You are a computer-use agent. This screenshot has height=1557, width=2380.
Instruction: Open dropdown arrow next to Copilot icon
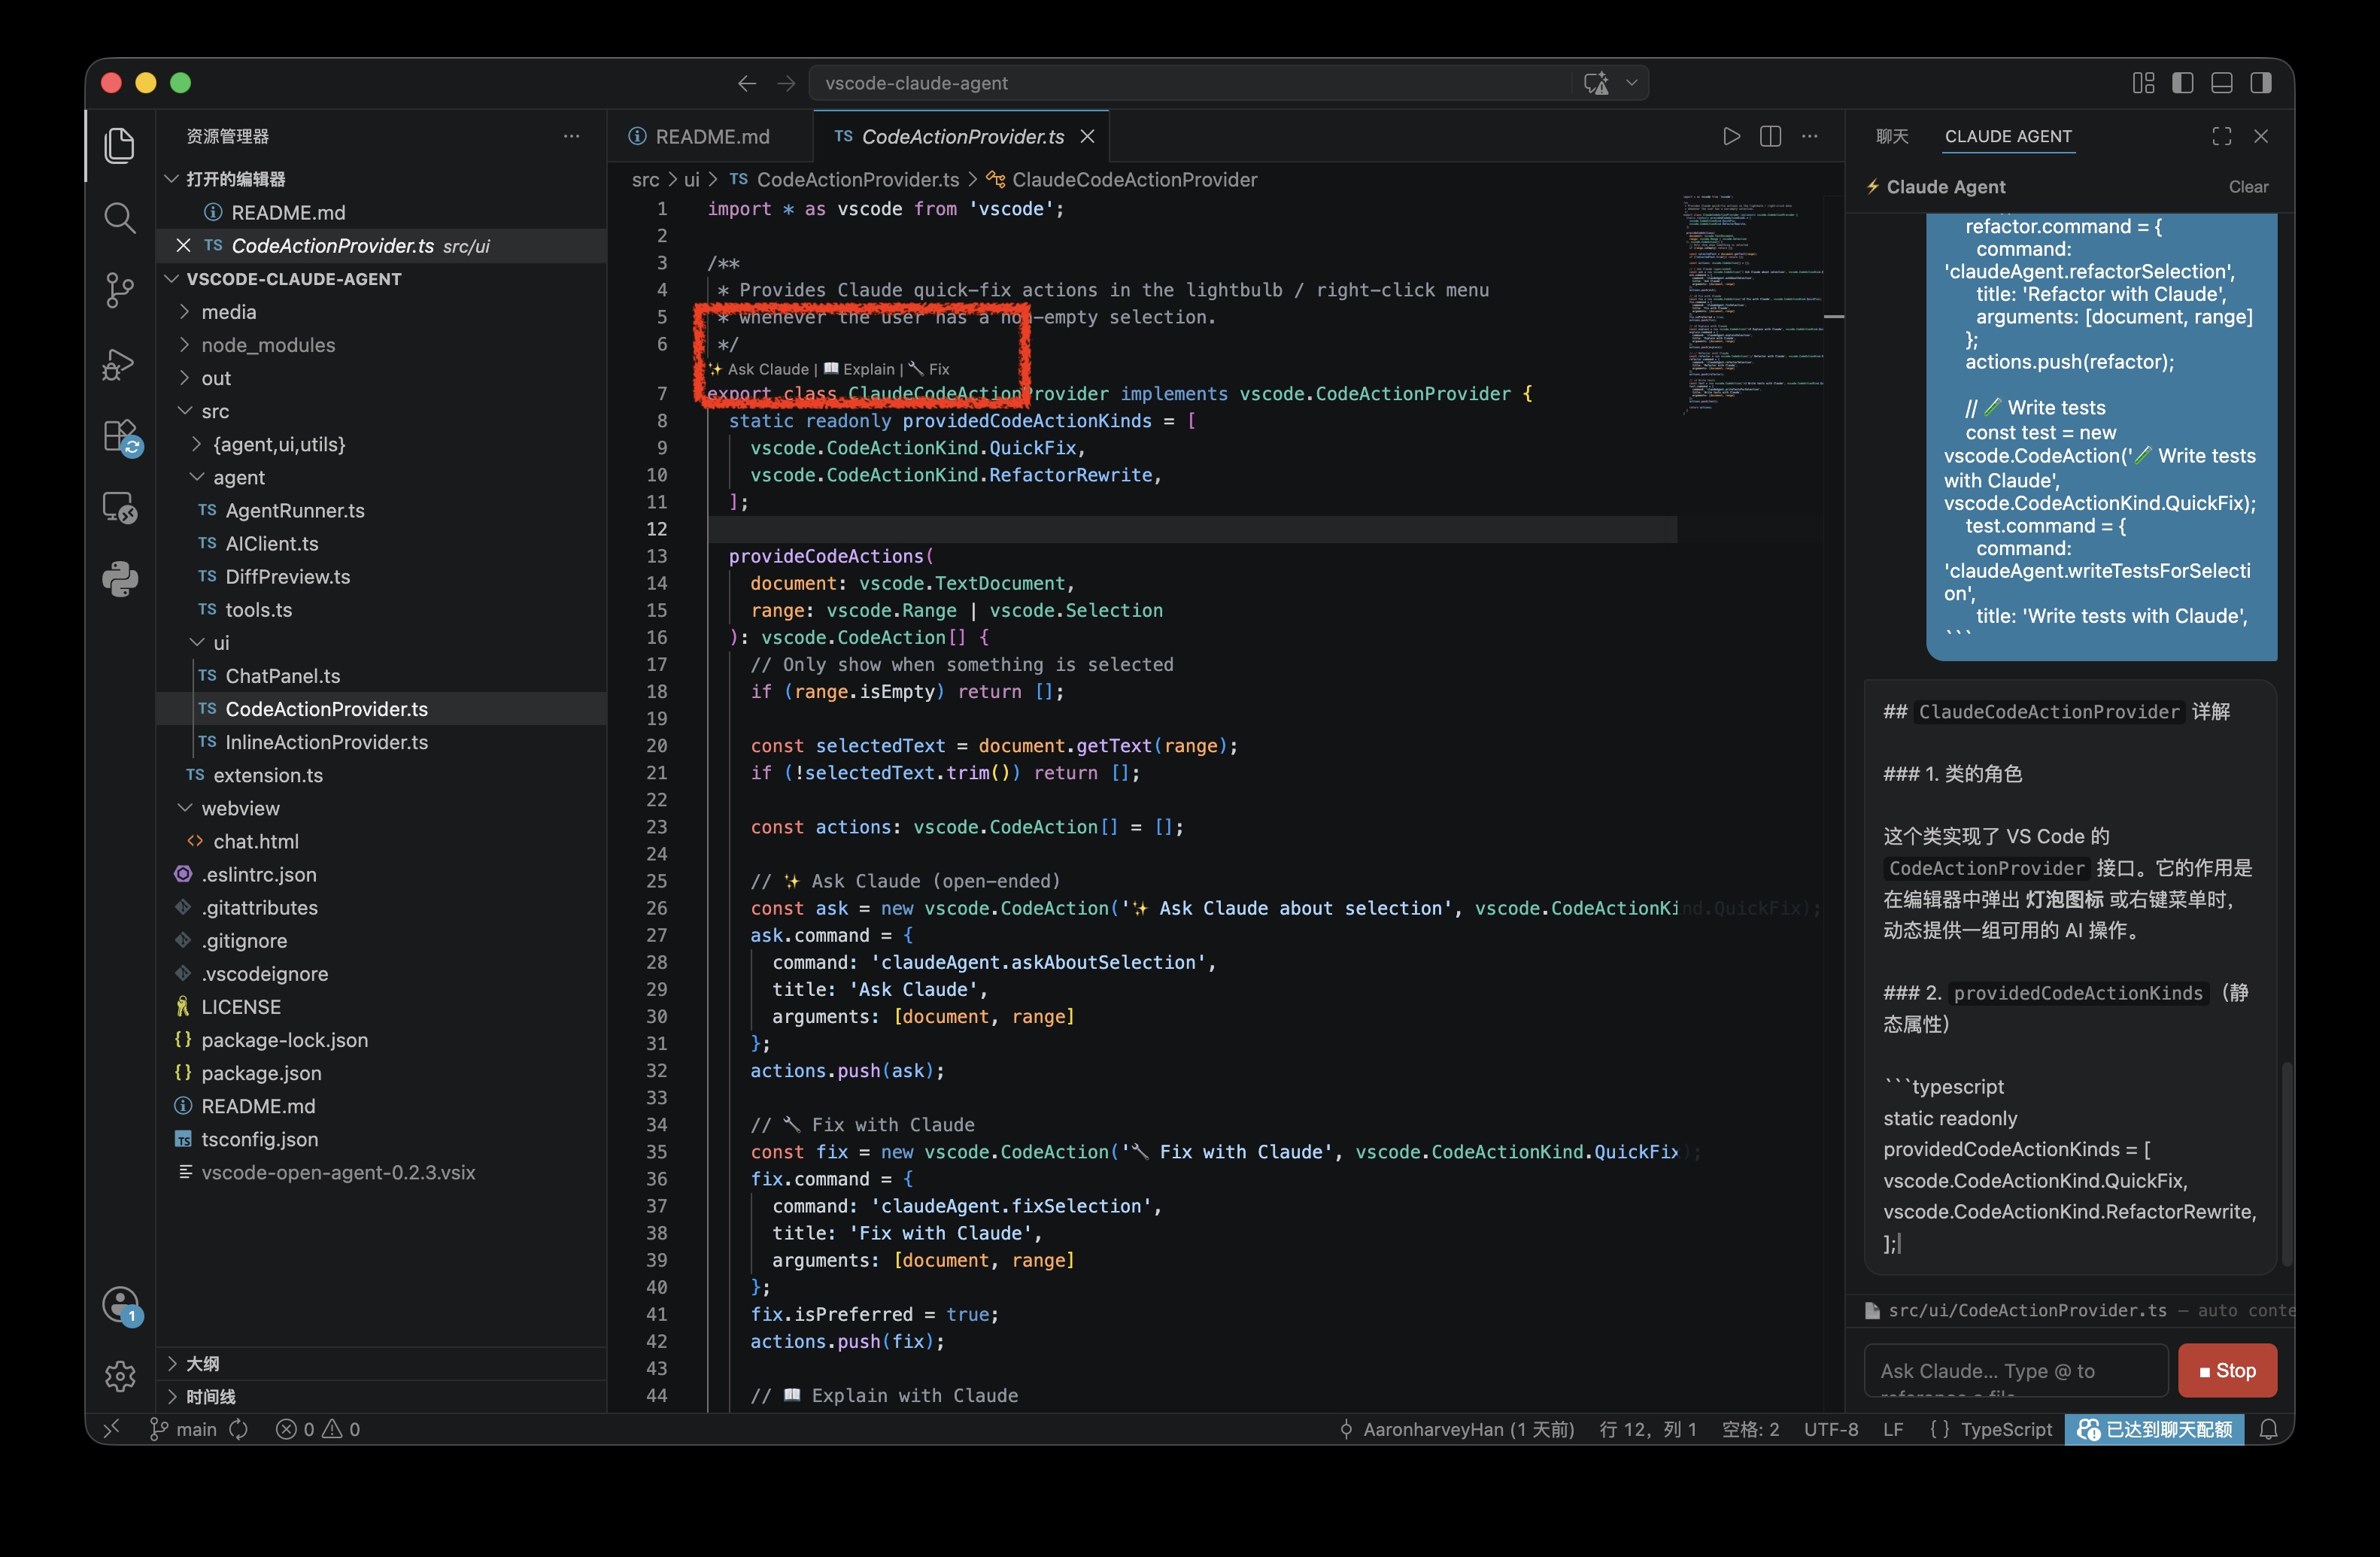click(1631, 83)
